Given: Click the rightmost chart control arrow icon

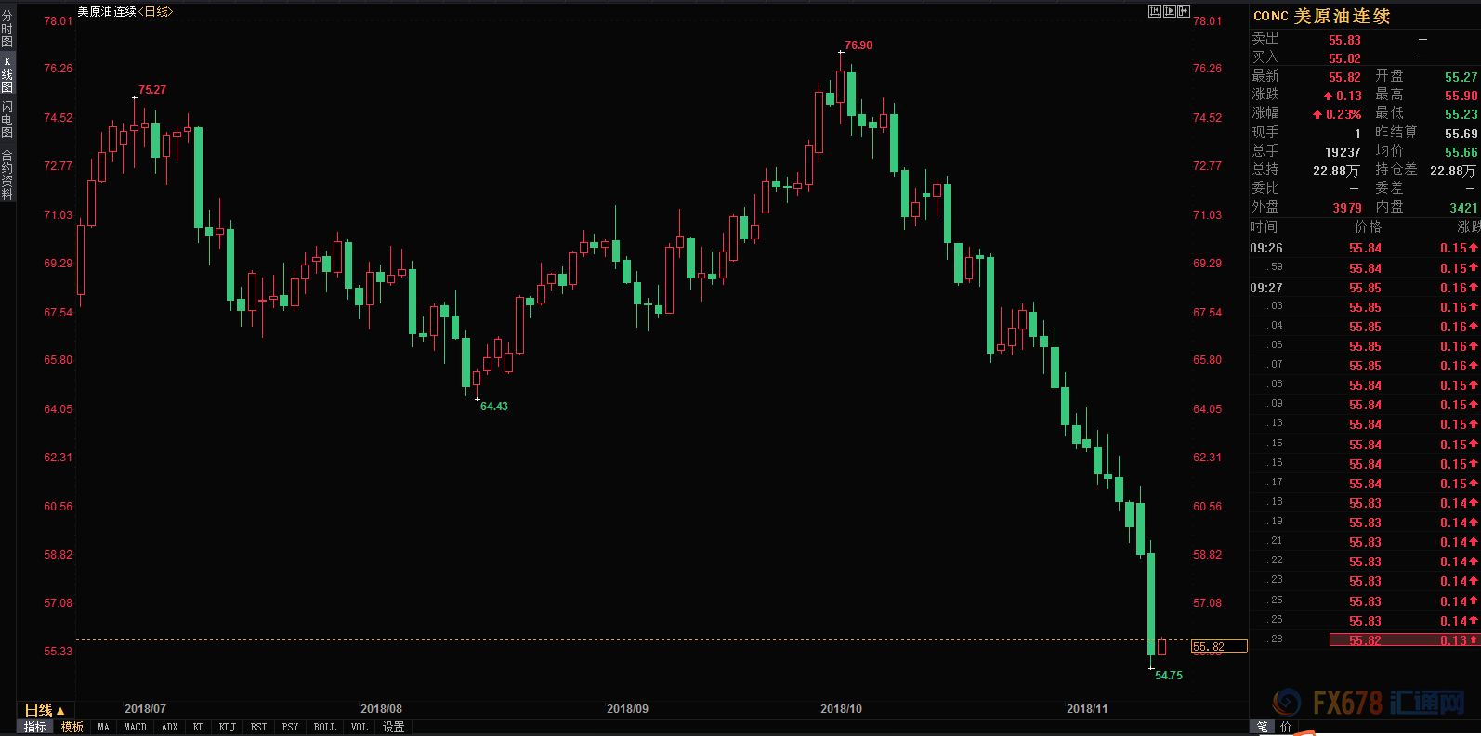Looking at the screenshot, I should click(1183, 11).
